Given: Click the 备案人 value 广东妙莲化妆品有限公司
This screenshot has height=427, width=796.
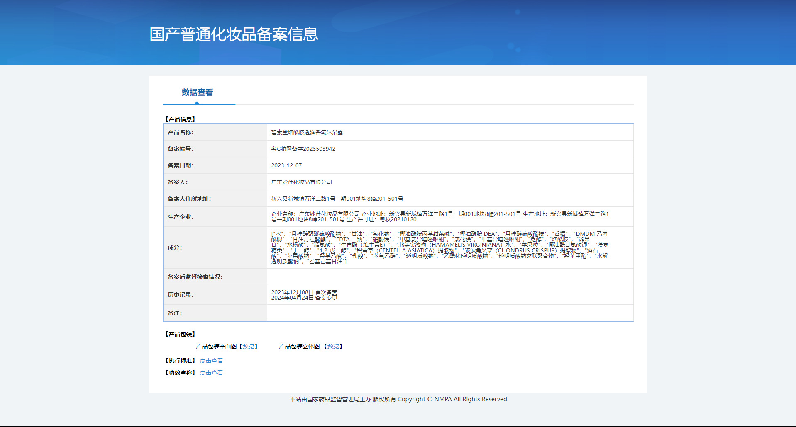Looking at the screenshot, I should coord(301,182).
